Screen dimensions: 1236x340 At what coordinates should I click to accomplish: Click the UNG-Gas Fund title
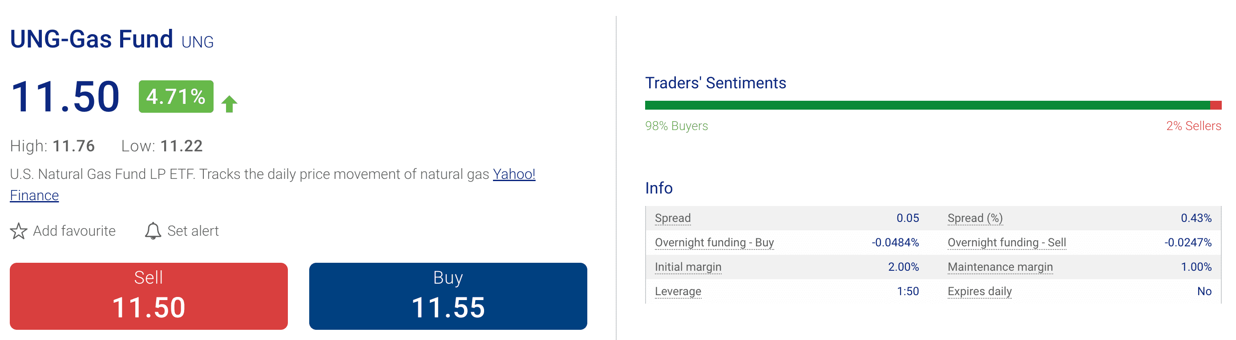[x=91, y=39]
